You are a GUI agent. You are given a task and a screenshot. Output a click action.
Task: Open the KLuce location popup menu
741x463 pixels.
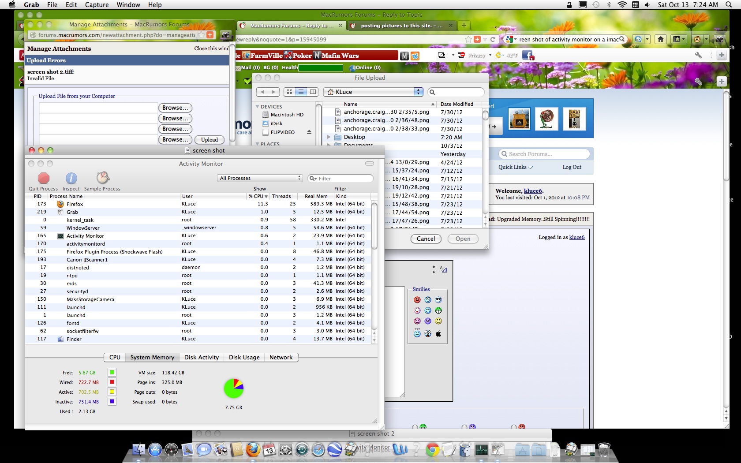coord(373,92)
